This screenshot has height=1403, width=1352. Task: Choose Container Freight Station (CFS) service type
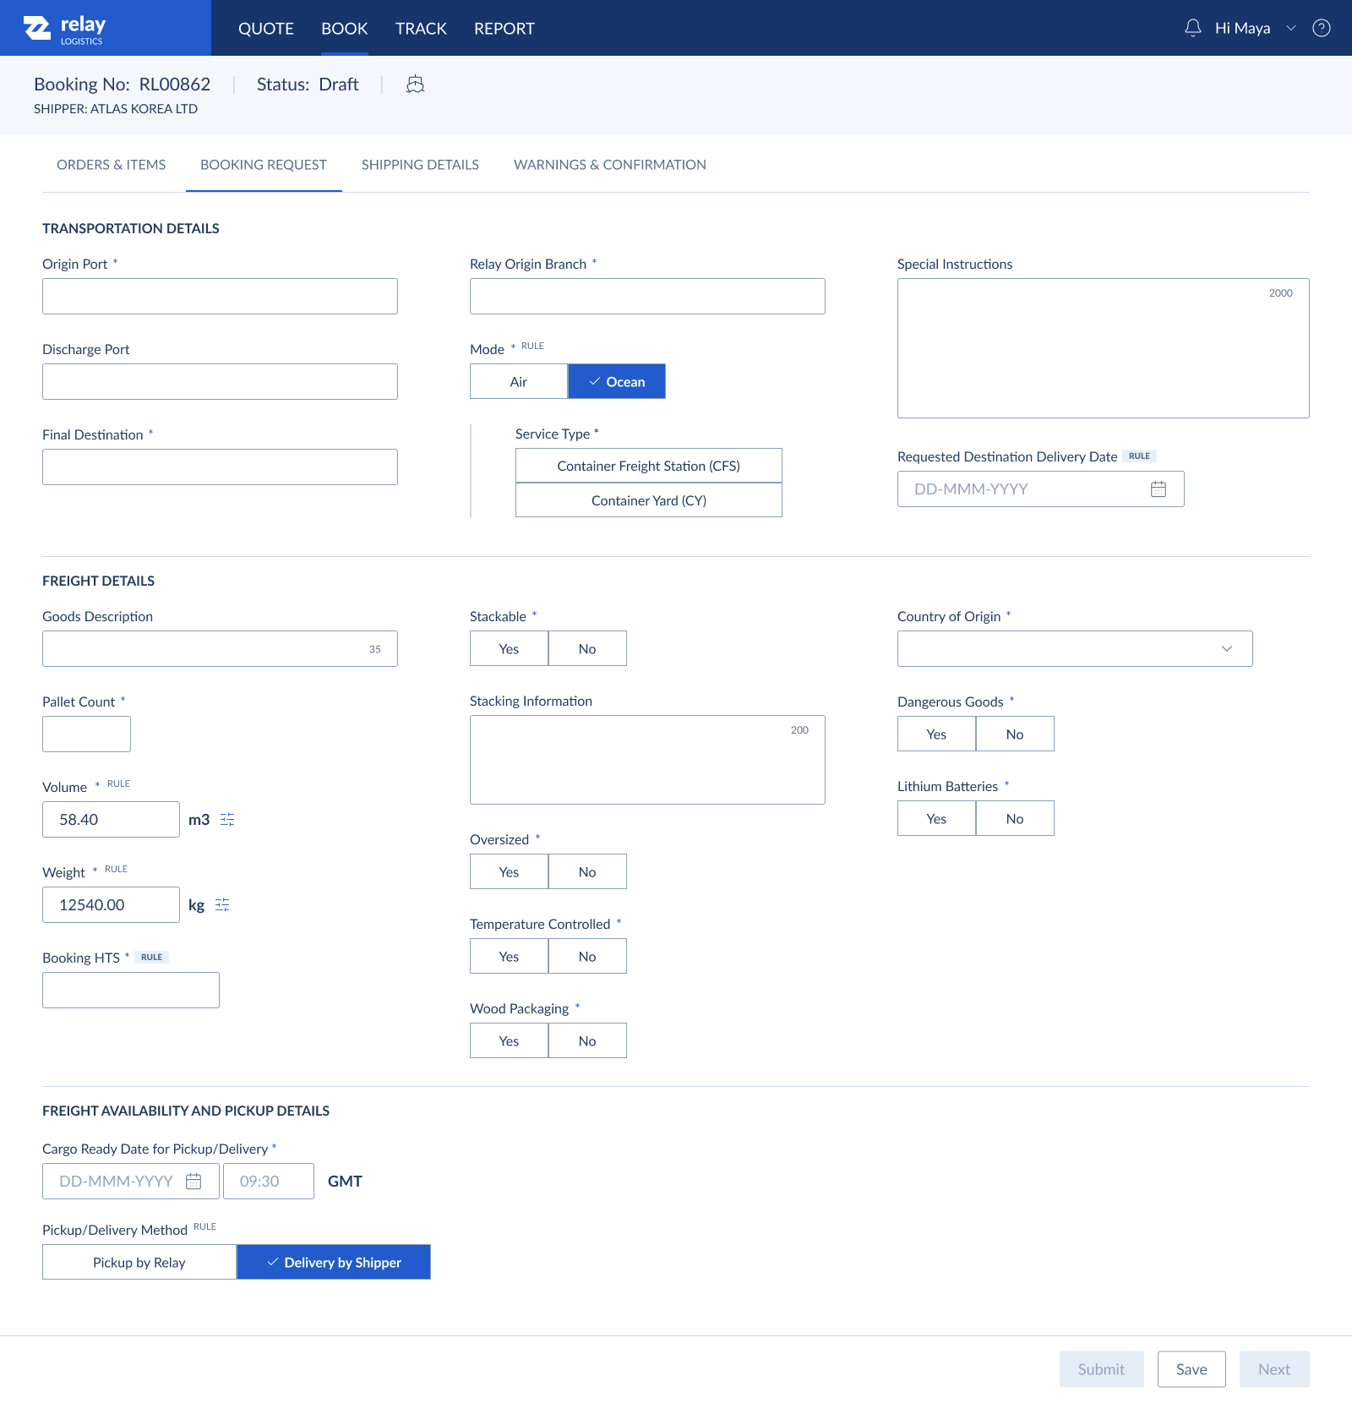(649, 466)
